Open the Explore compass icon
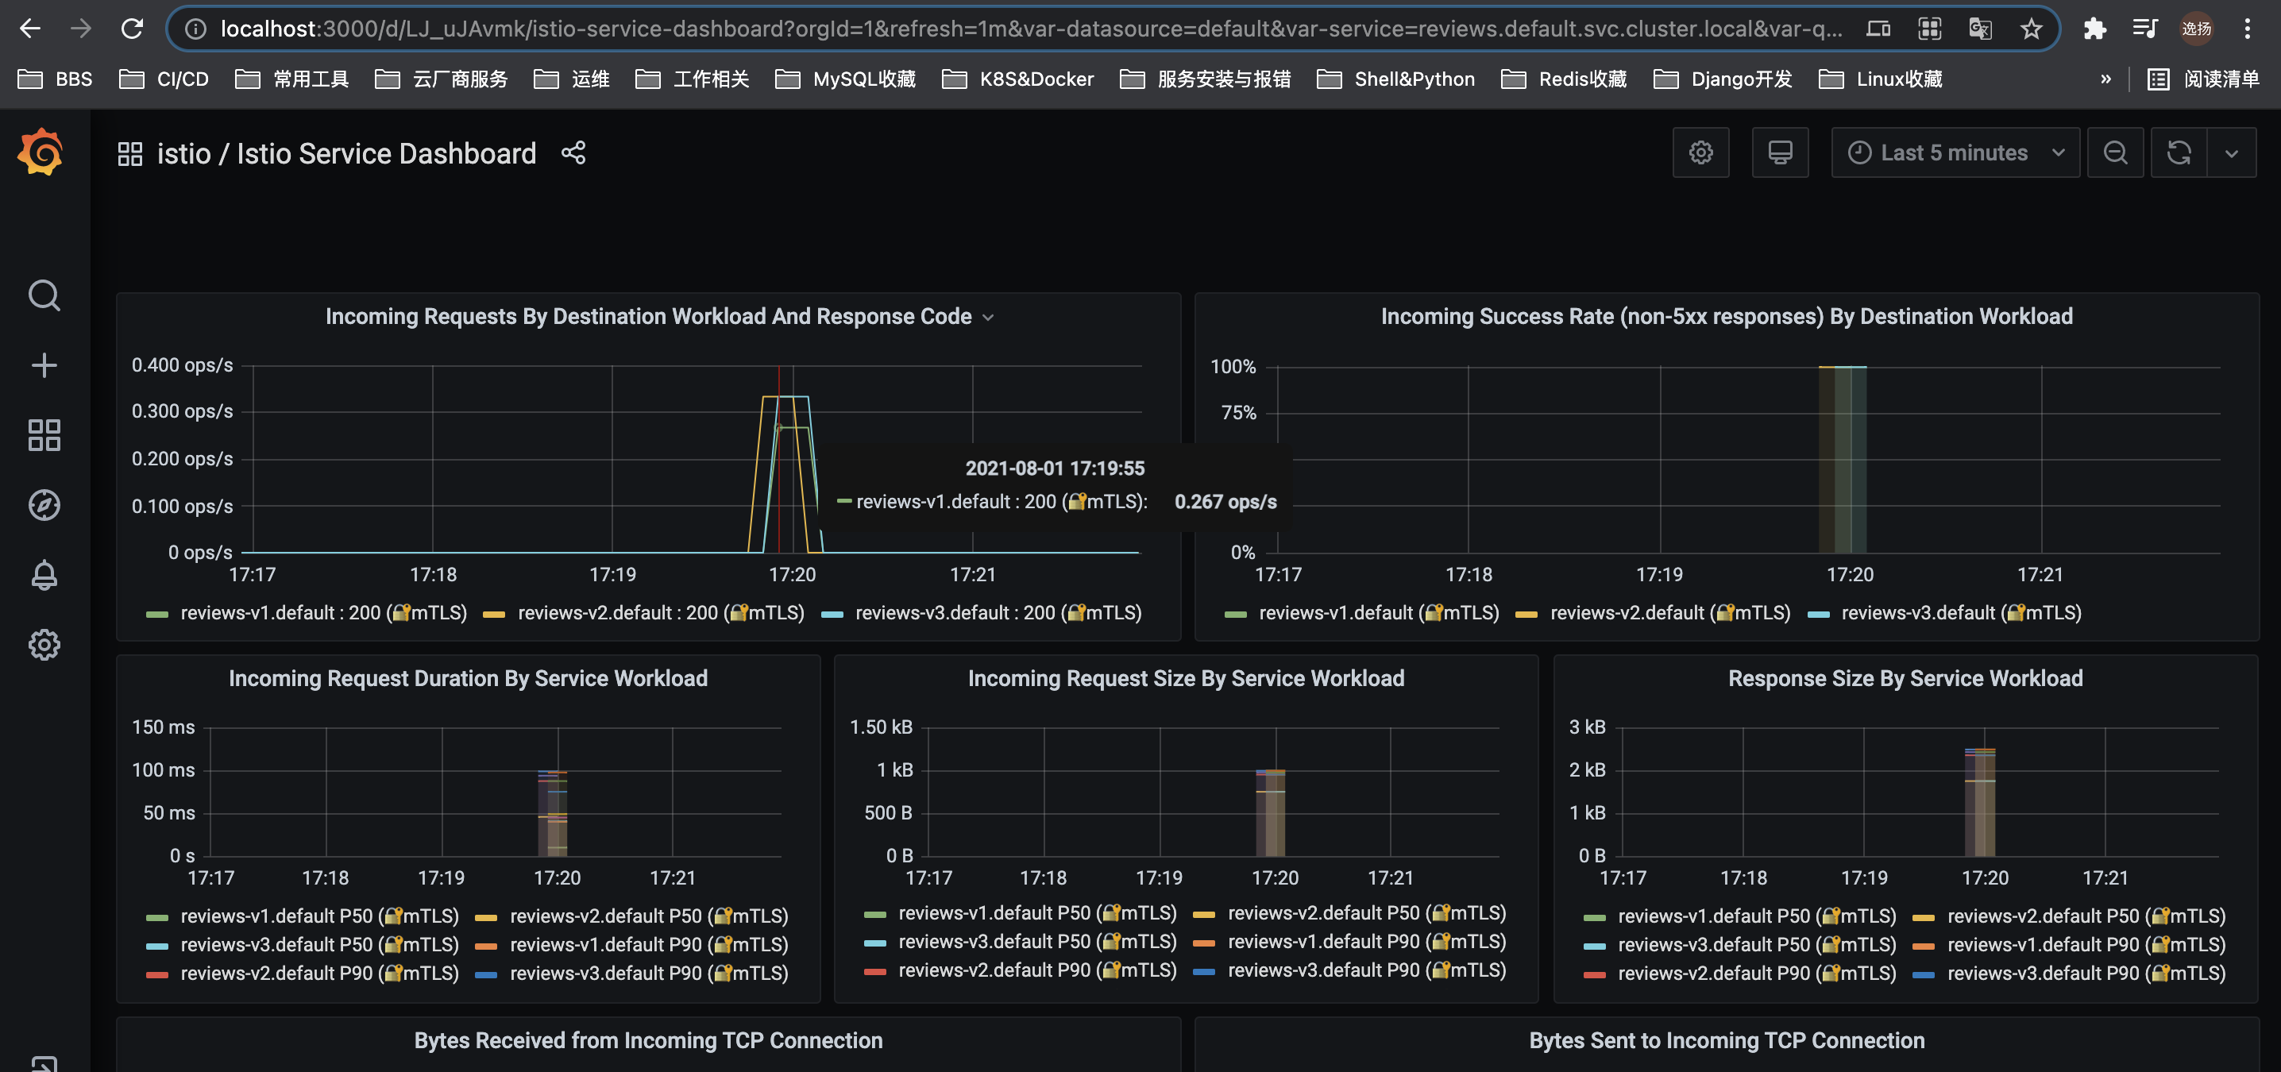The height and width of the screenshot is (1072, 2281). point(44,504)
